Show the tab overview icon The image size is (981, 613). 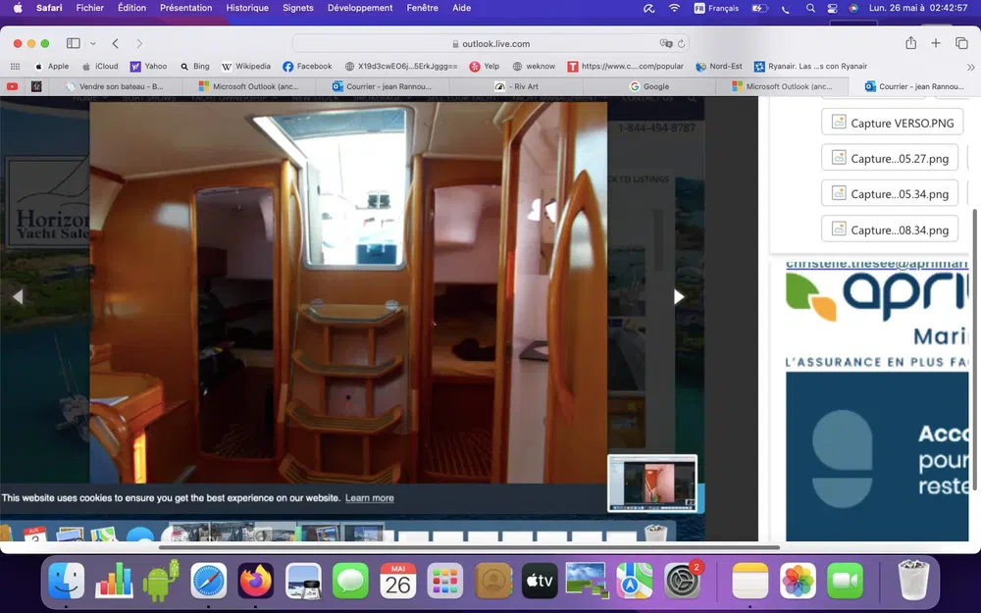pyautogui.click(x=961, y=43)
